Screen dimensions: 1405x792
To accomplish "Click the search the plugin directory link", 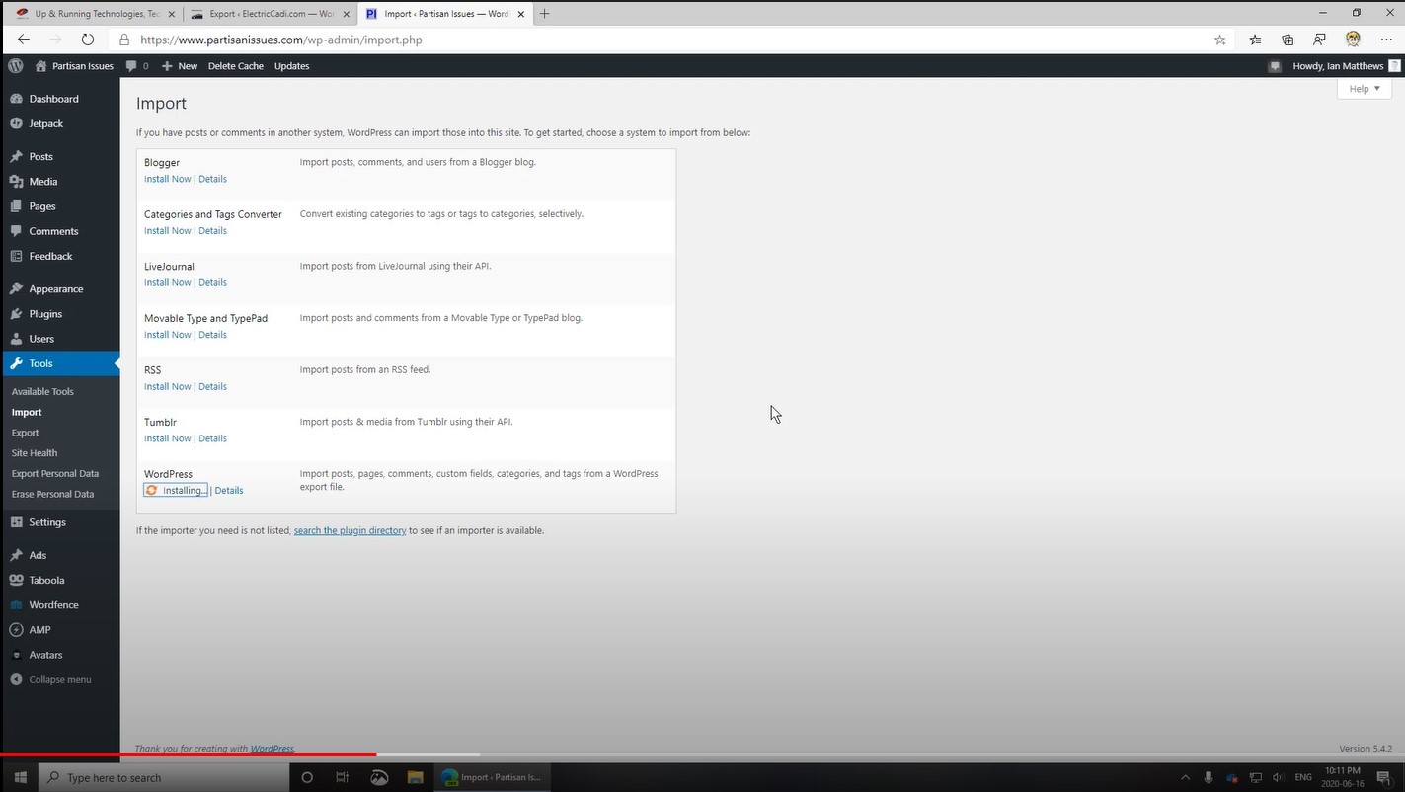I will click(x=349, y=530).
